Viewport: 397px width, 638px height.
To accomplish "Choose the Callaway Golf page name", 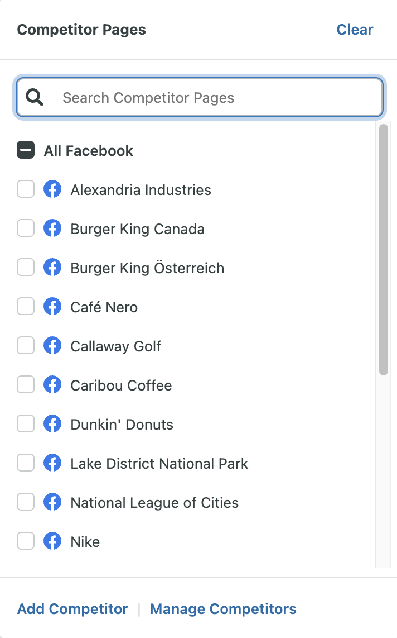I will click(115, 346).
